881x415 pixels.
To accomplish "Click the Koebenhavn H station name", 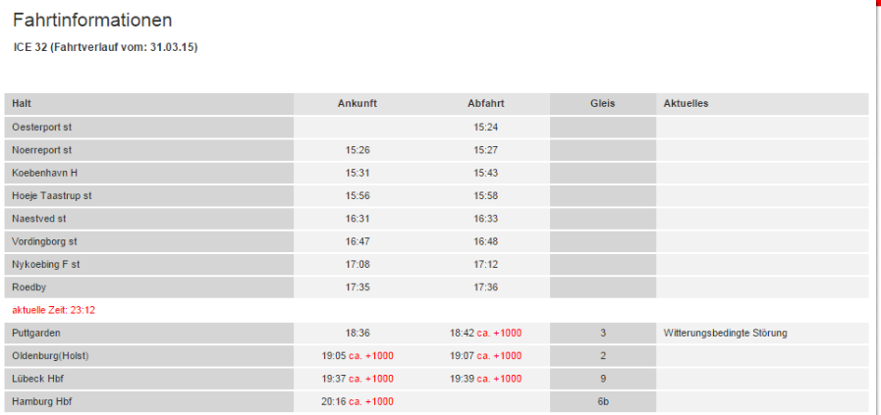I will pyautogui.click(x=44, y=173).
